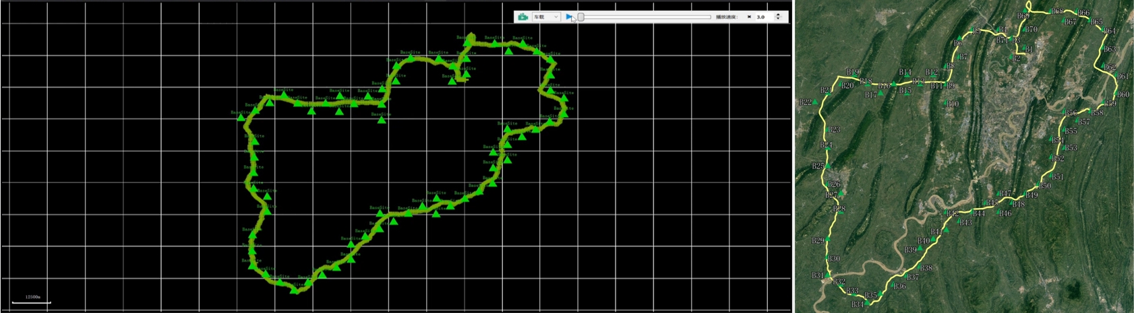The height and width of the screenshot is (313, 1134).
Task: Select the B36 triangle marker on satellite map
Action: pyautogui.click(x=893, y=284)
